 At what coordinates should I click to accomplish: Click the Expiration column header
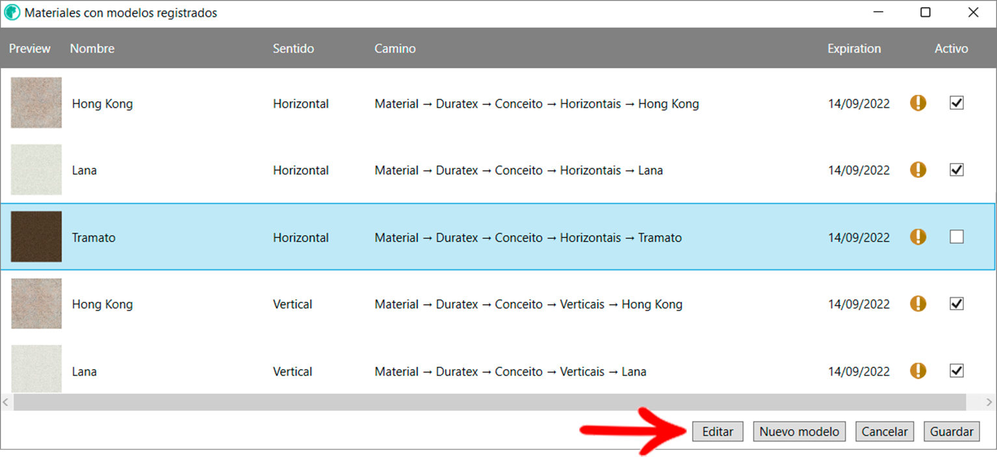coord(854,49)
